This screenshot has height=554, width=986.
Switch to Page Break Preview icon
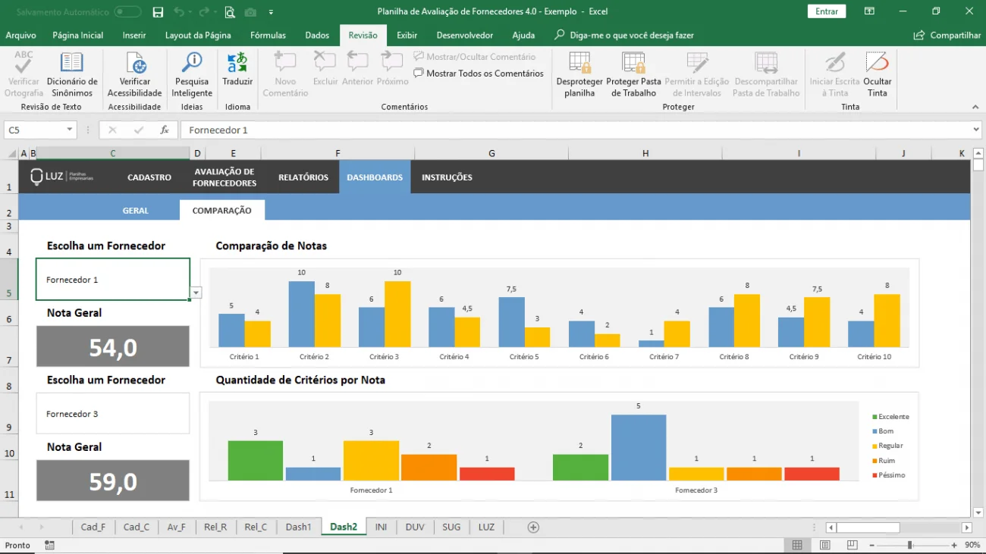pyautogui.click(x=852, y=545)
